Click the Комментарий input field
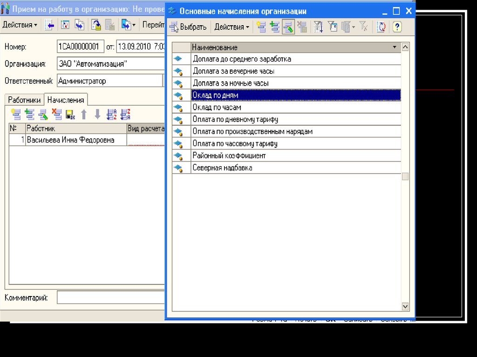 tap(111, 297)
